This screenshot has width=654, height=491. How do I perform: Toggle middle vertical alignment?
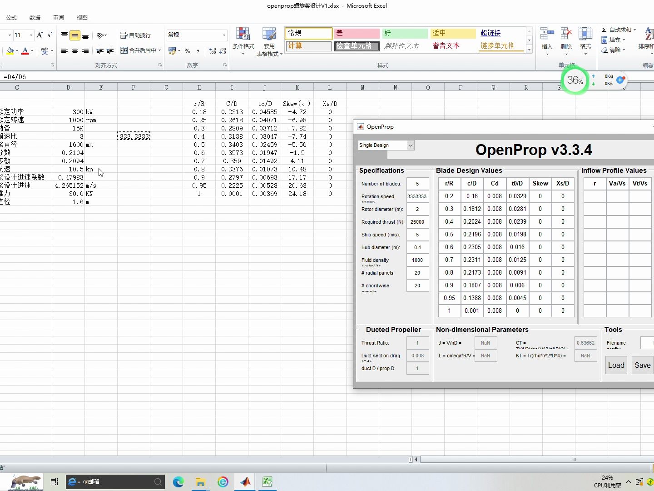75,35
